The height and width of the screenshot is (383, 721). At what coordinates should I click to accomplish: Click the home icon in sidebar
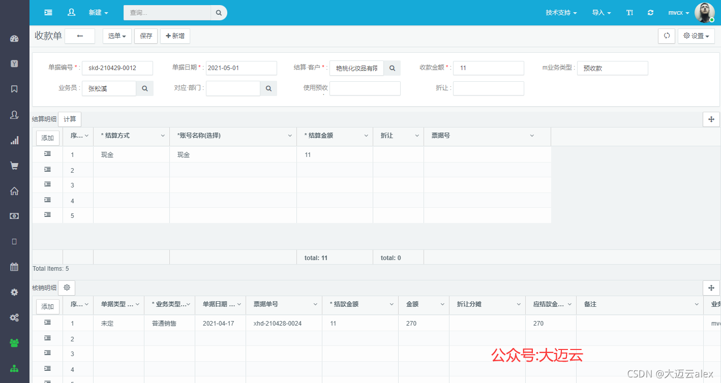[14, 191]
